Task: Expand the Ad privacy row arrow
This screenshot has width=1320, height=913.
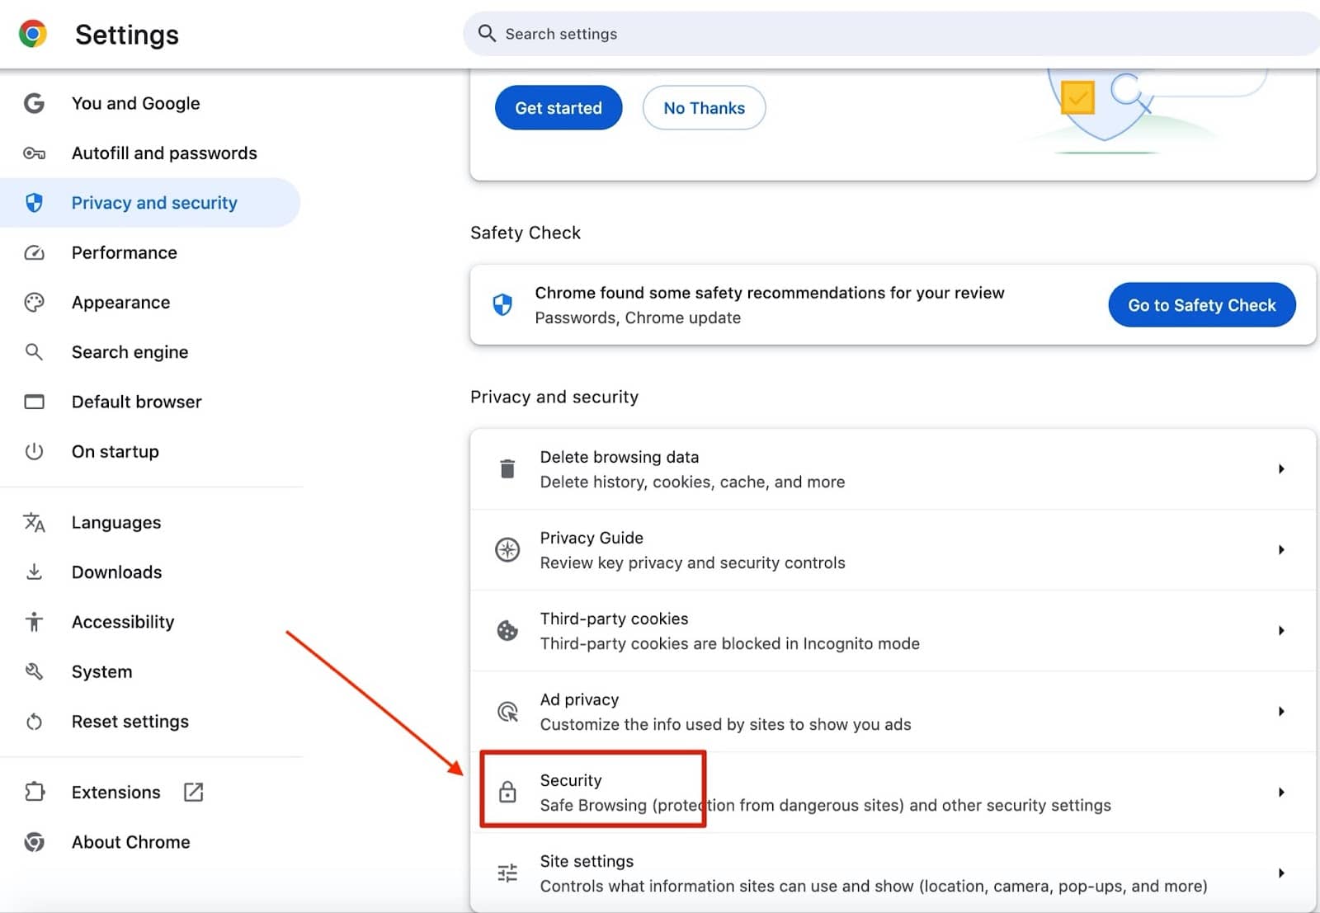Action: click(x=1280, y=712)
